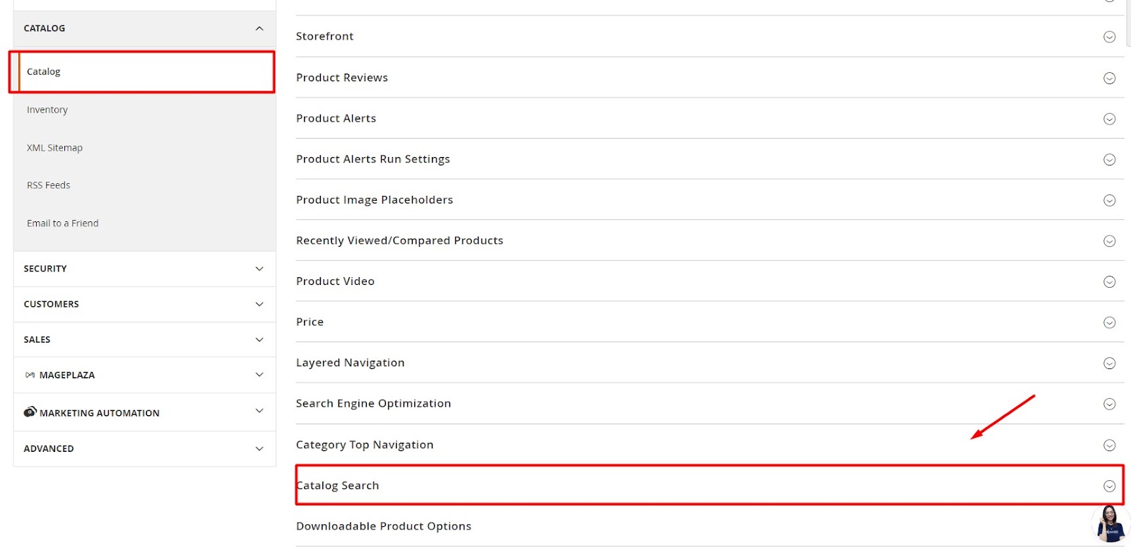1131x553 pixels.
Task: Open the Product Alerts settings group
Action: click(710, 118)
